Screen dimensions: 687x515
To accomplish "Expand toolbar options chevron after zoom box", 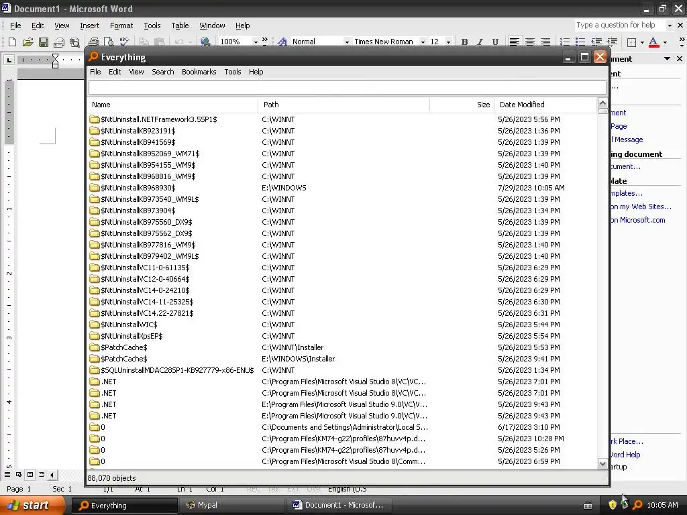I will [264, 40].
